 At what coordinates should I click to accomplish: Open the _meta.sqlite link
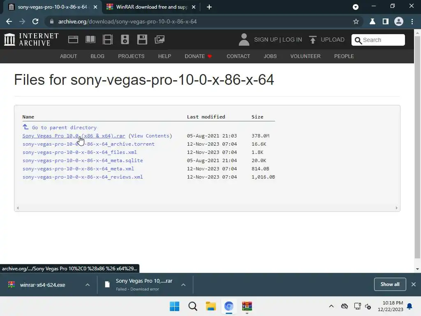83,160
